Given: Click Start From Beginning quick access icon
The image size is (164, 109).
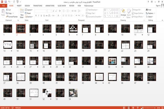Looking at the screenshot, I should (x=17, y=2).
